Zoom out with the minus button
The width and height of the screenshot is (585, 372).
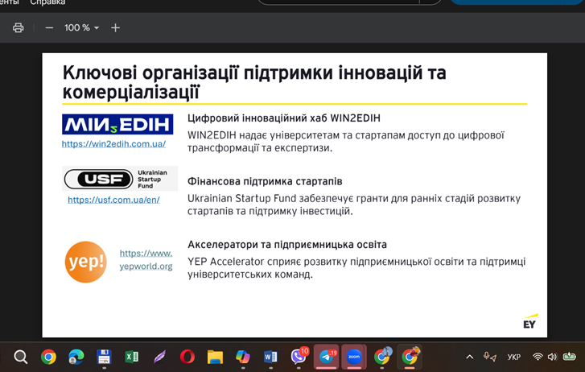[x=49, y=27]
